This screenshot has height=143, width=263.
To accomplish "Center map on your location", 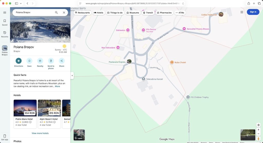I will click(258, 125).
